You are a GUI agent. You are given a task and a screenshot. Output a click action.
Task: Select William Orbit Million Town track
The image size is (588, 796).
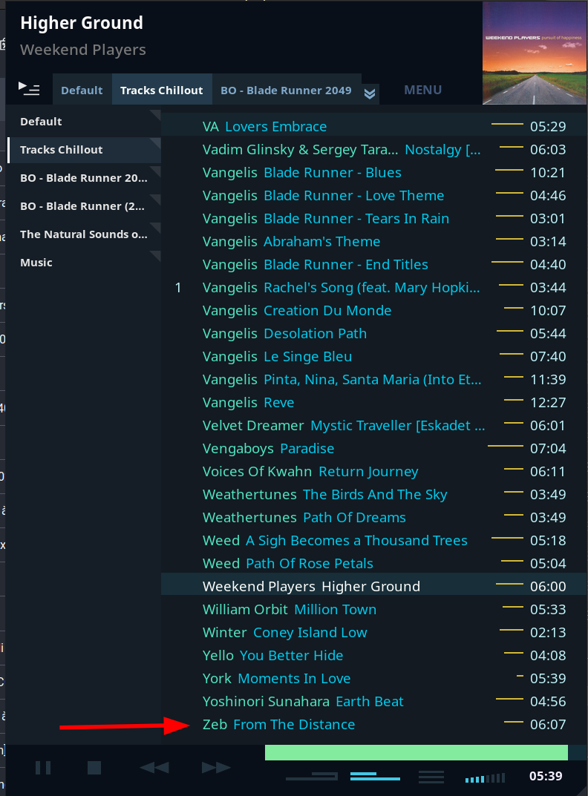373,610
